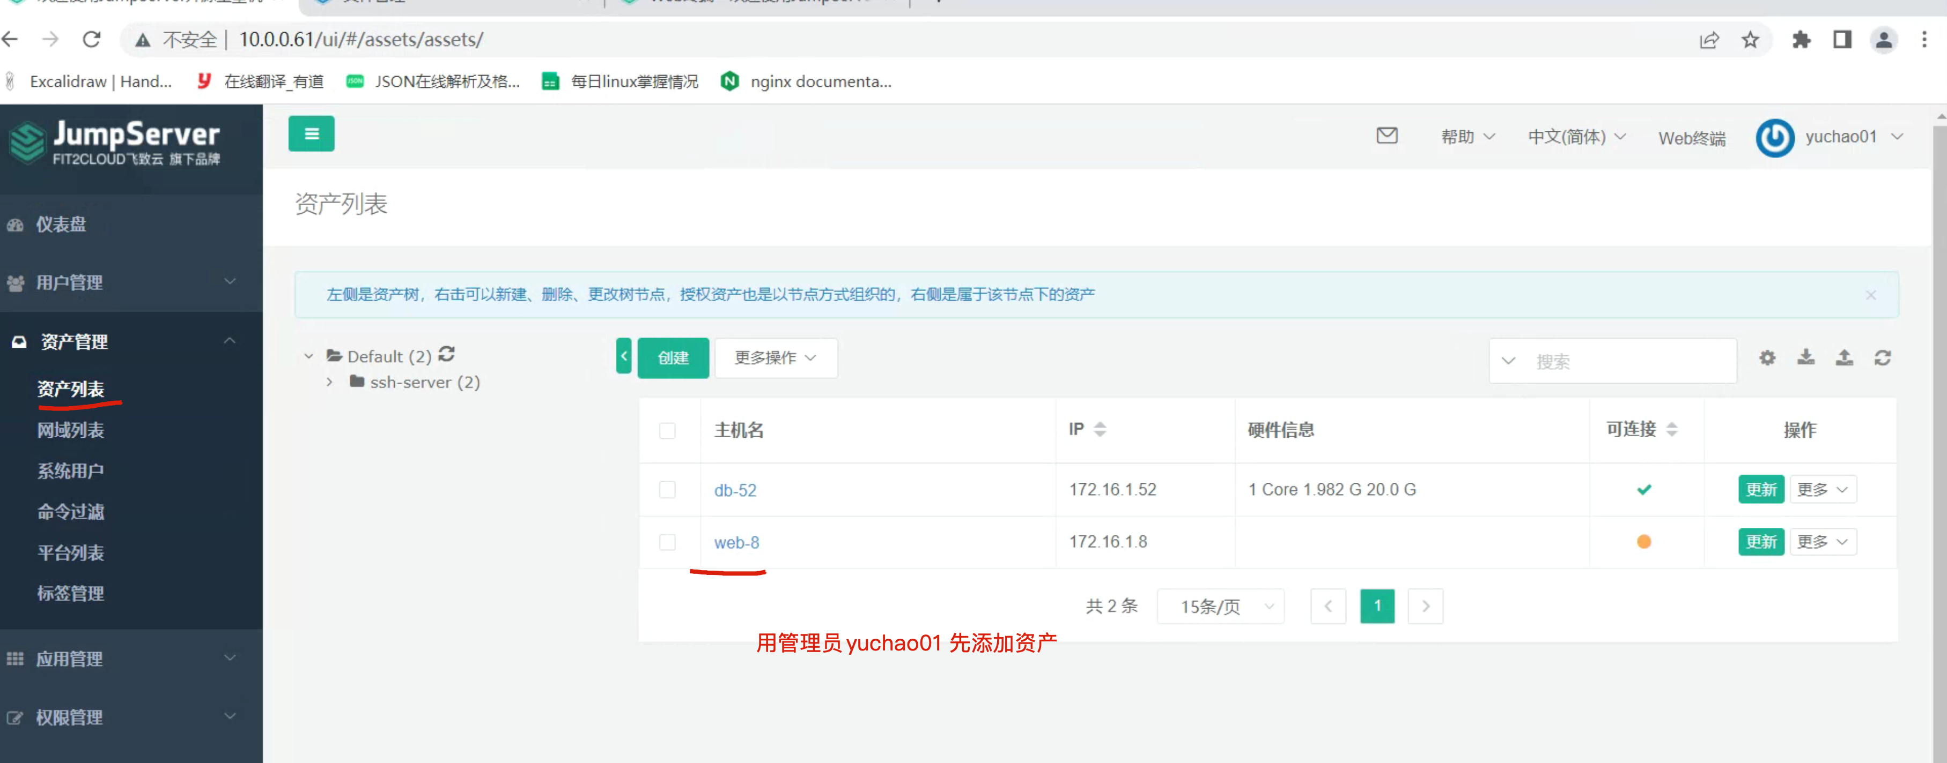Click the green 创建 button
This screenshot has width=1947, height=763.
(673, 358)
